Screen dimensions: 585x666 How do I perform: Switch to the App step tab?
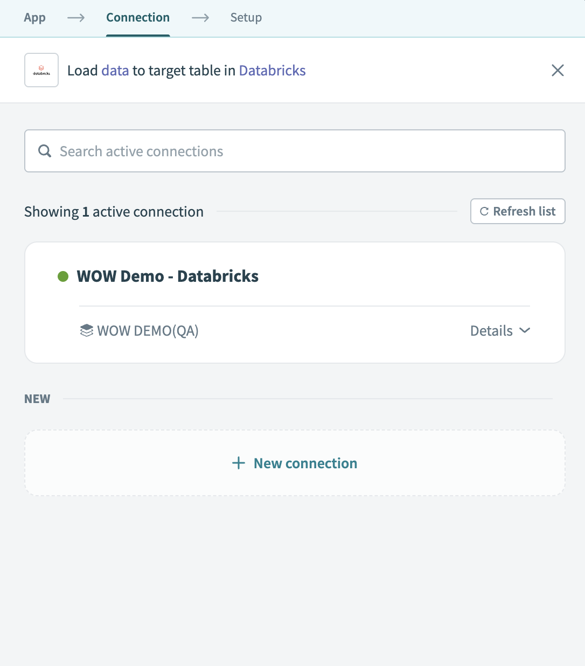34,17
